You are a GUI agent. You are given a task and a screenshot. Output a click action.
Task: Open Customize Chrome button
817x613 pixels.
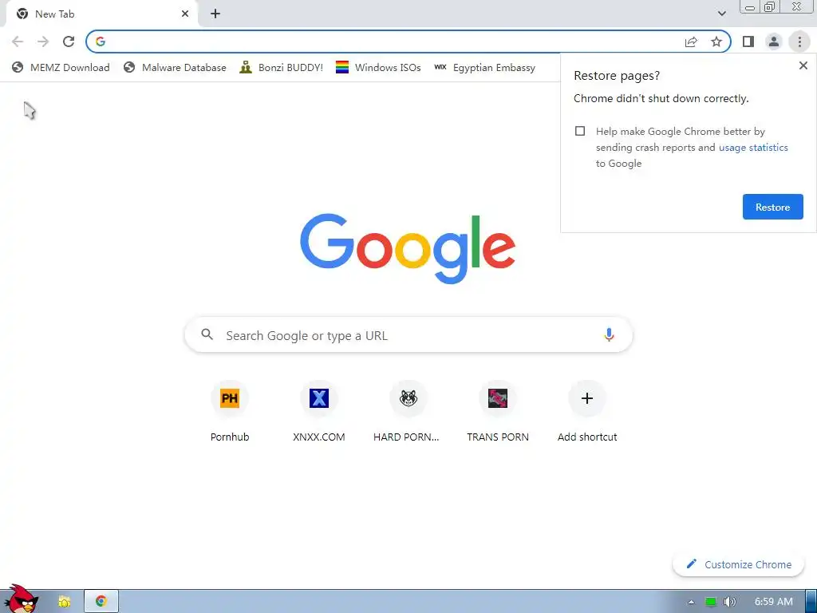point(739,564)
